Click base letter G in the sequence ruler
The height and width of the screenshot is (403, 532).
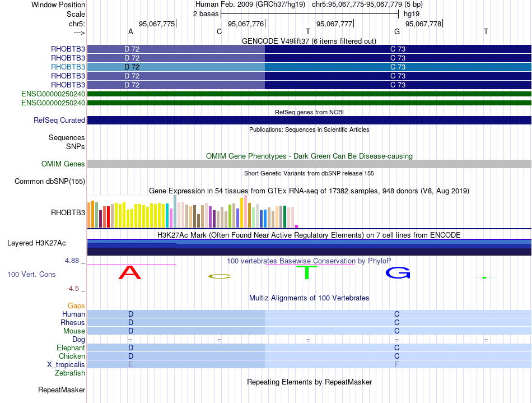tap(397, 31)
